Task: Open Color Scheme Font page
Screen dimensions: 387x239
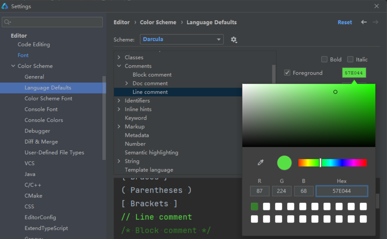Action: point(48,98)
